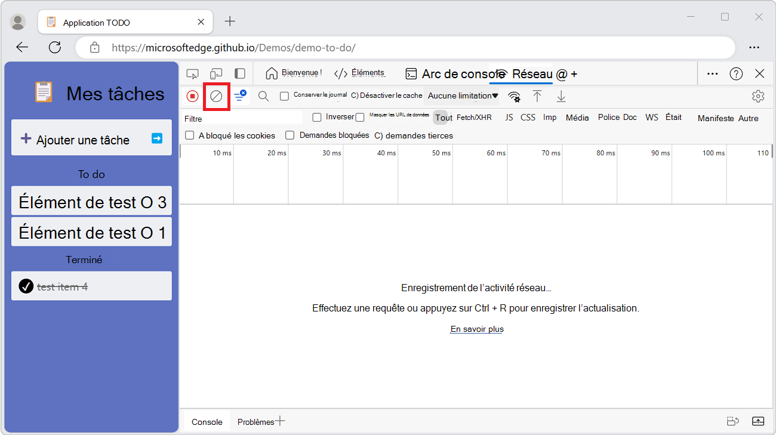Filter by Média requests
Viewport: 776px width, 435px height.
coord(577,118)
